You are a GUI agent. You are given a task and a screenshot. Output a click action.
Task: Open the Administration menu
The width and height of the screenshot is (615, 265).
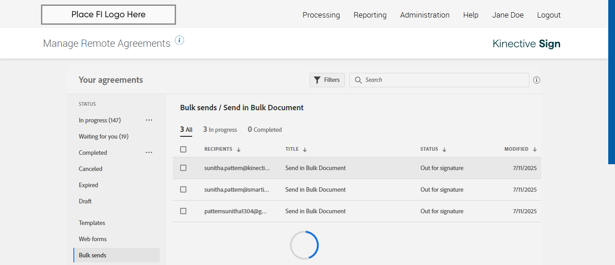click(425, 15)
